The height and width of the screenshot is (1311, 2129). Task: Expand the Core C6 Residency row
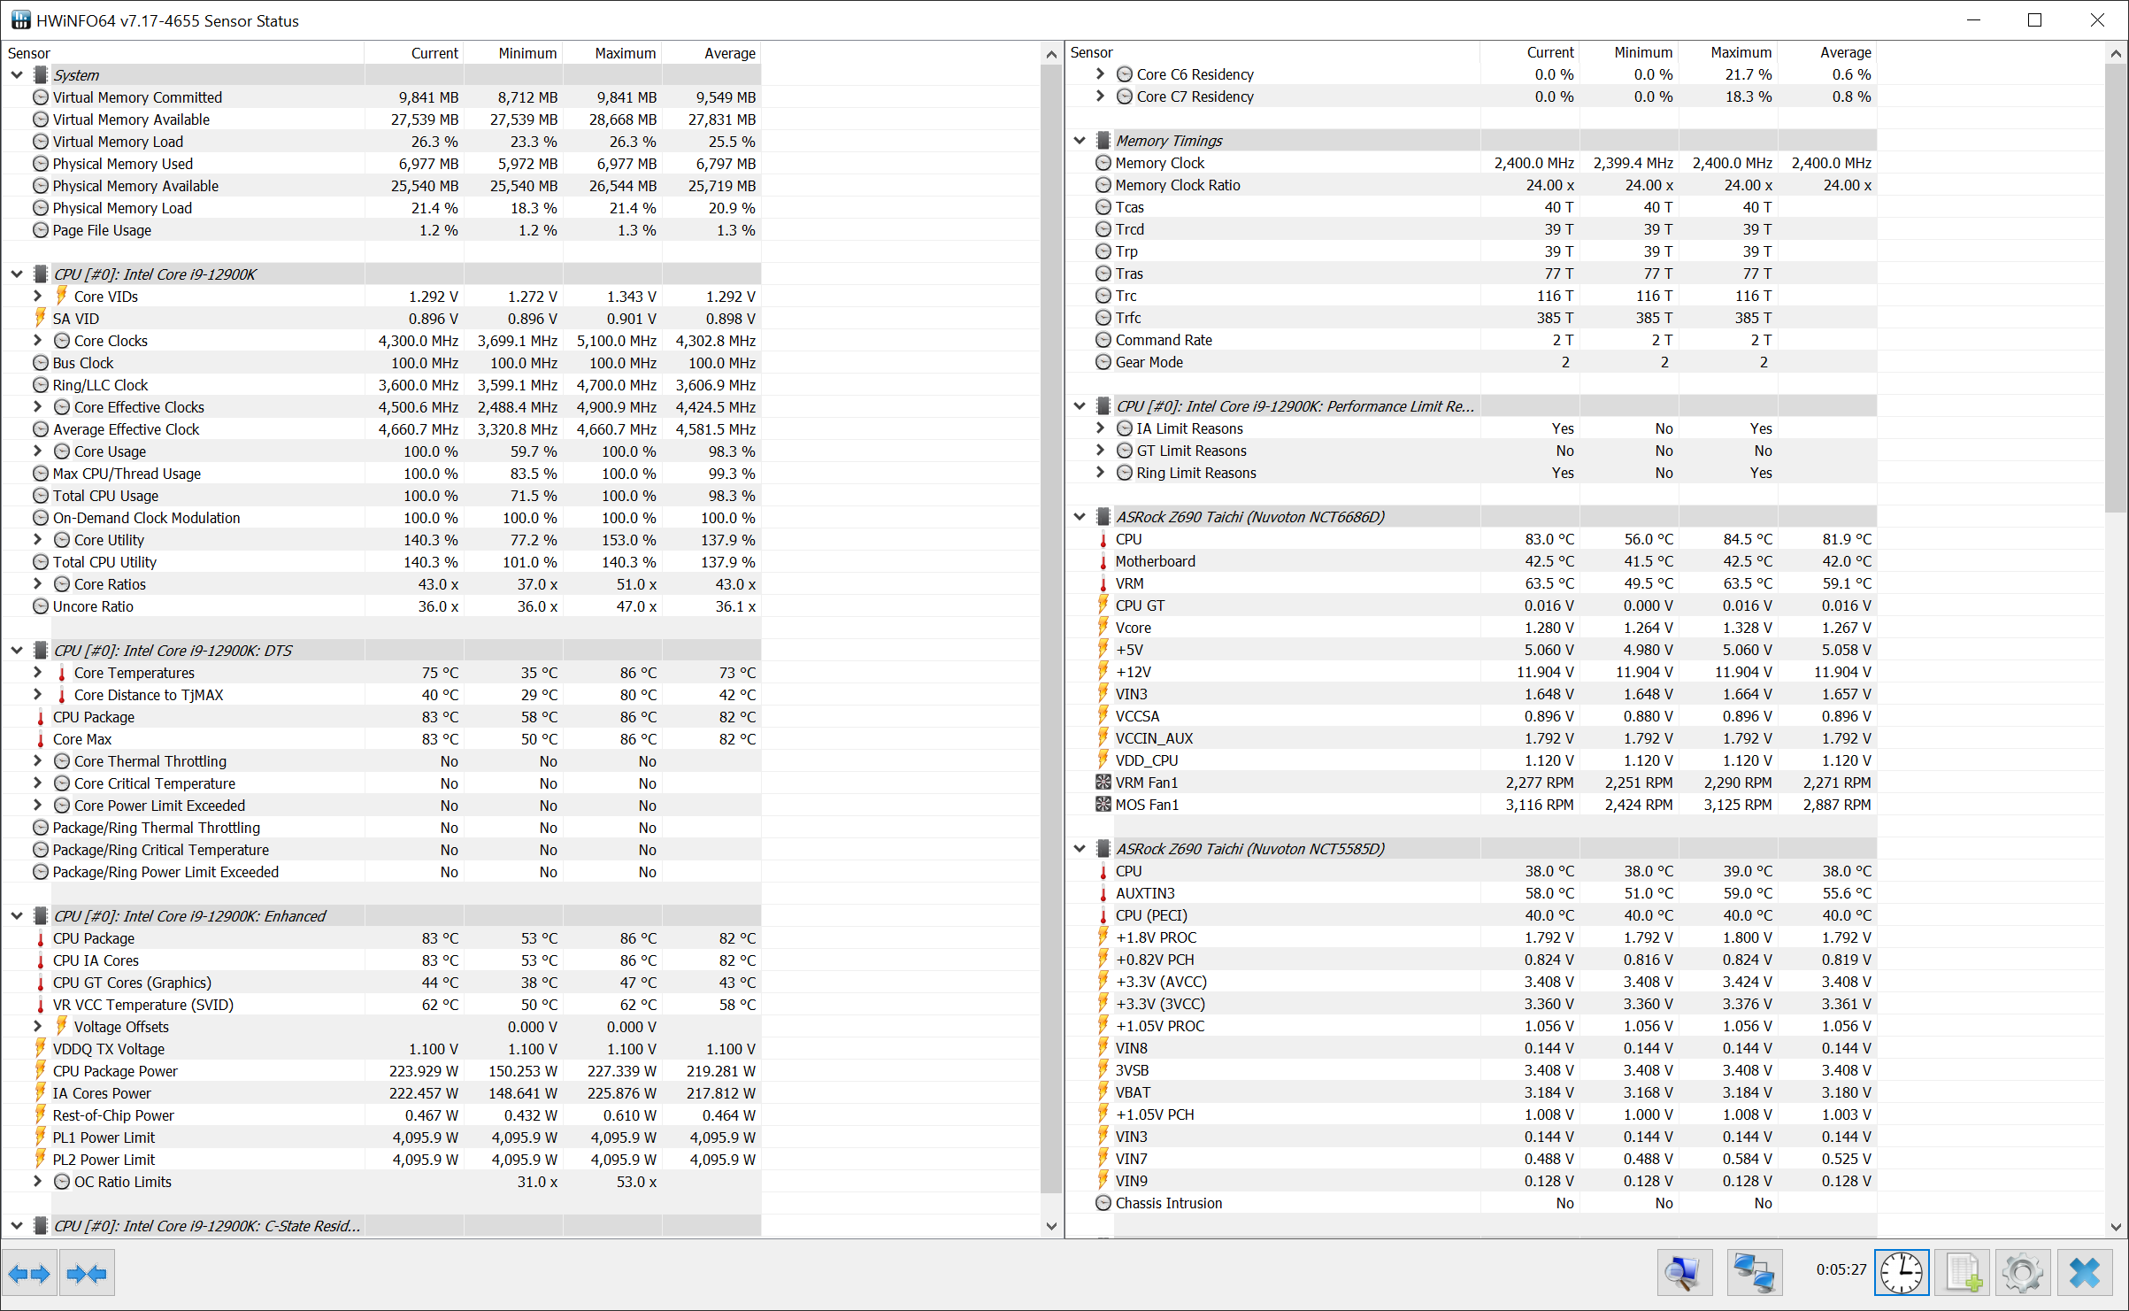click(1100, 74)
